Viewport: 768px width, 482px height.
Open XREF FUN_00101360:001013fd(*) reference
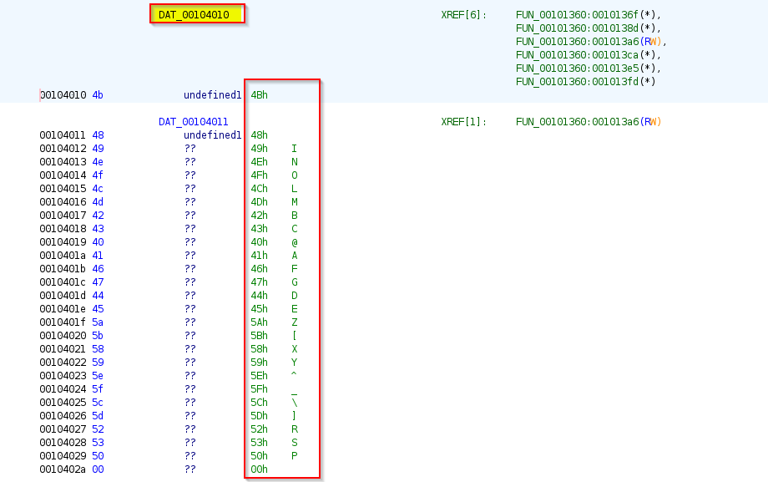click(x=585, y=81)
